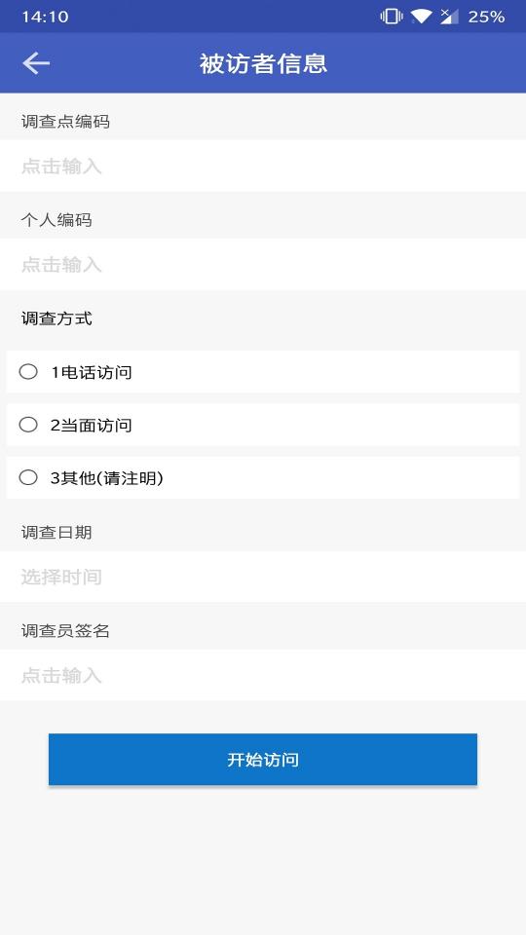Tap the vibrate mode status icon
Viewport: 526px width, 935px height.
point(392,17)
